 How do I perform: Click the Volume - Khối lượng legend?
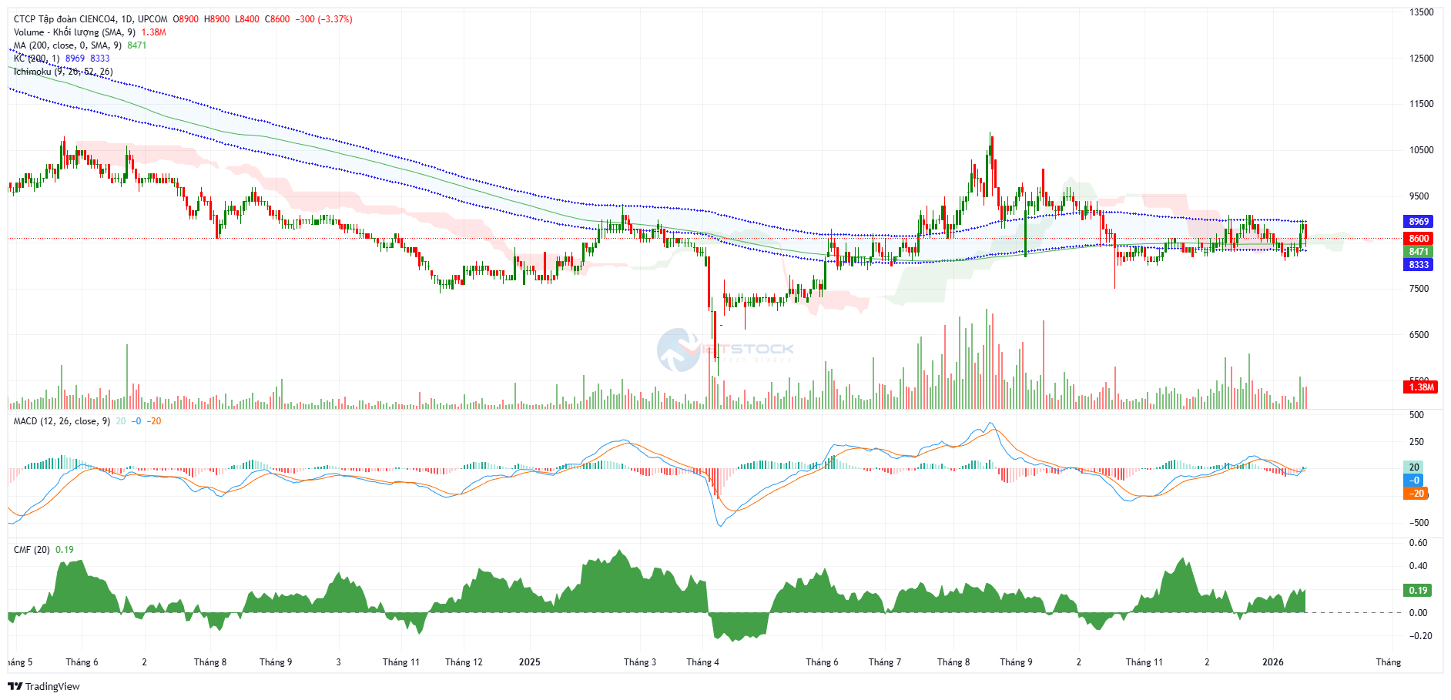pos(74,32)
